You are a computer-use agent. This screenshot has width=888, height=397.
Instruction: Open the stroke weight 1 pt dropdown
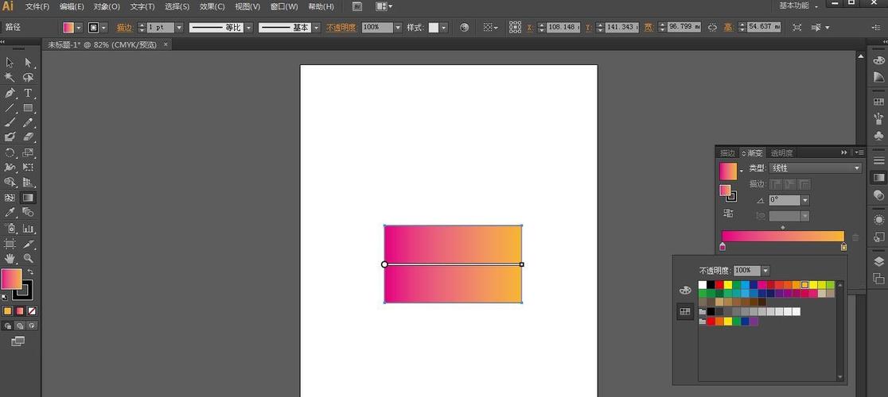coord(180,27)
